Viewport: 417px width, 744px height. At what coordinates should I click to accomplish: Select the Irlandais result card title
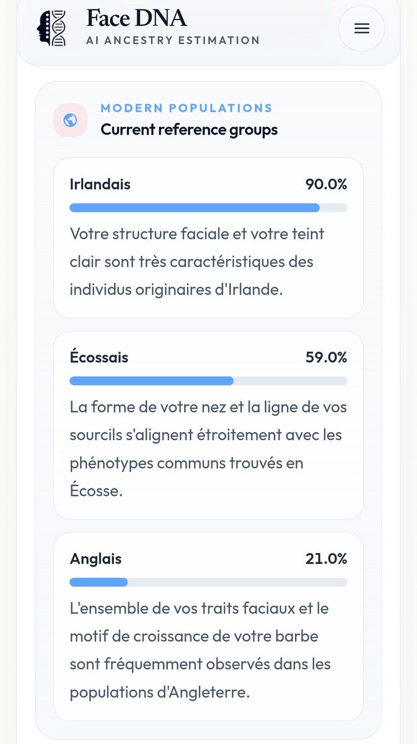pyautogui.click(x=100, y=184)
